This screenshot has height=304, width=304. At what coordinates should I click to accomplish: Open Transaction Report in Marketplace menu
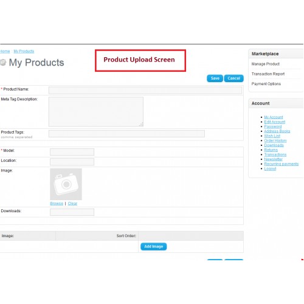(x=268, y=74)
